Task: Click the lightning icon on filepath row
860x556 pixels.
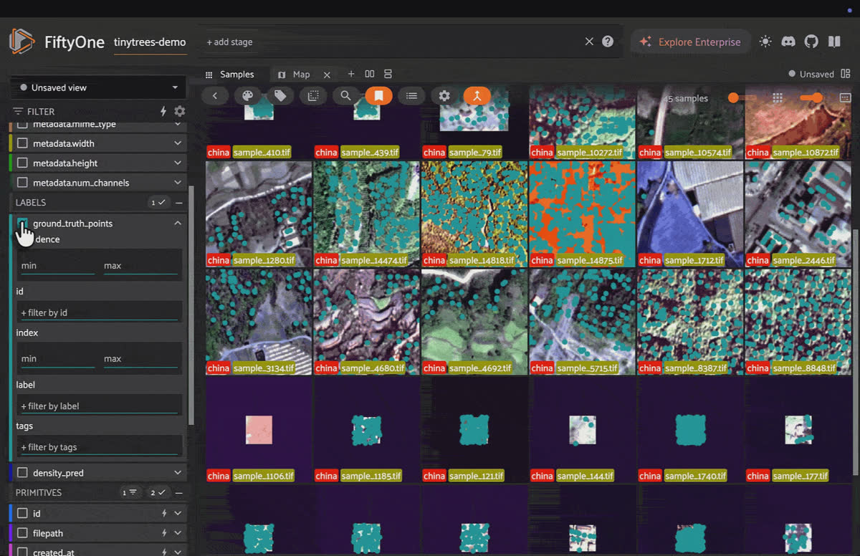Action: (164, 533)
